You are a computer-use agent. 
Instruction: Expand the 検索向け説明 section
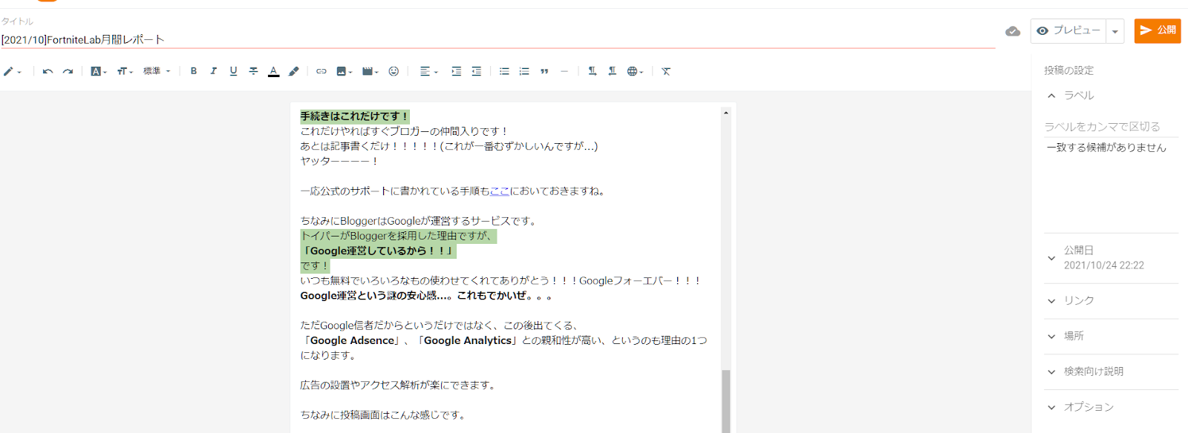[1111, 371]
